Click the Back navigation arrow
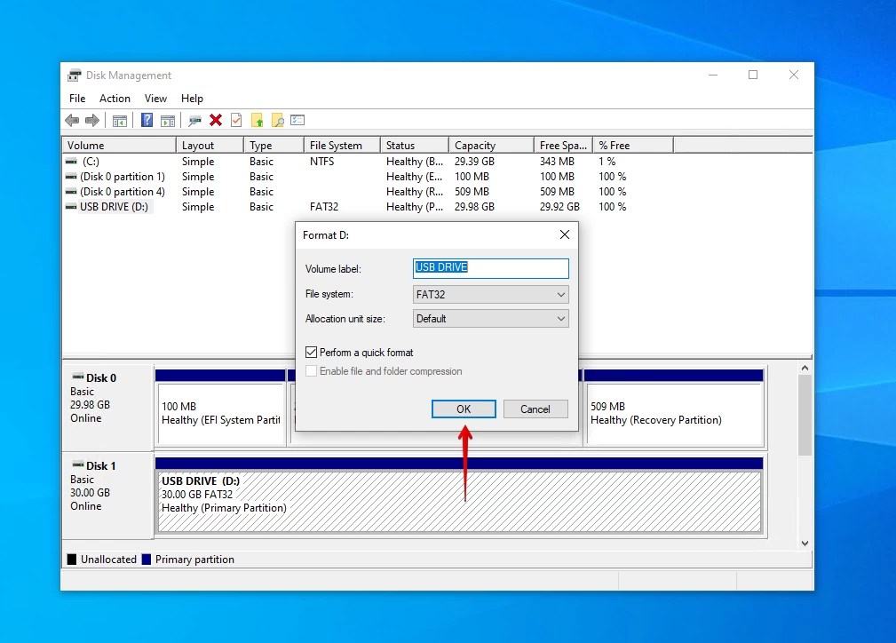This screenshot has height=643, width=896. 72,120
